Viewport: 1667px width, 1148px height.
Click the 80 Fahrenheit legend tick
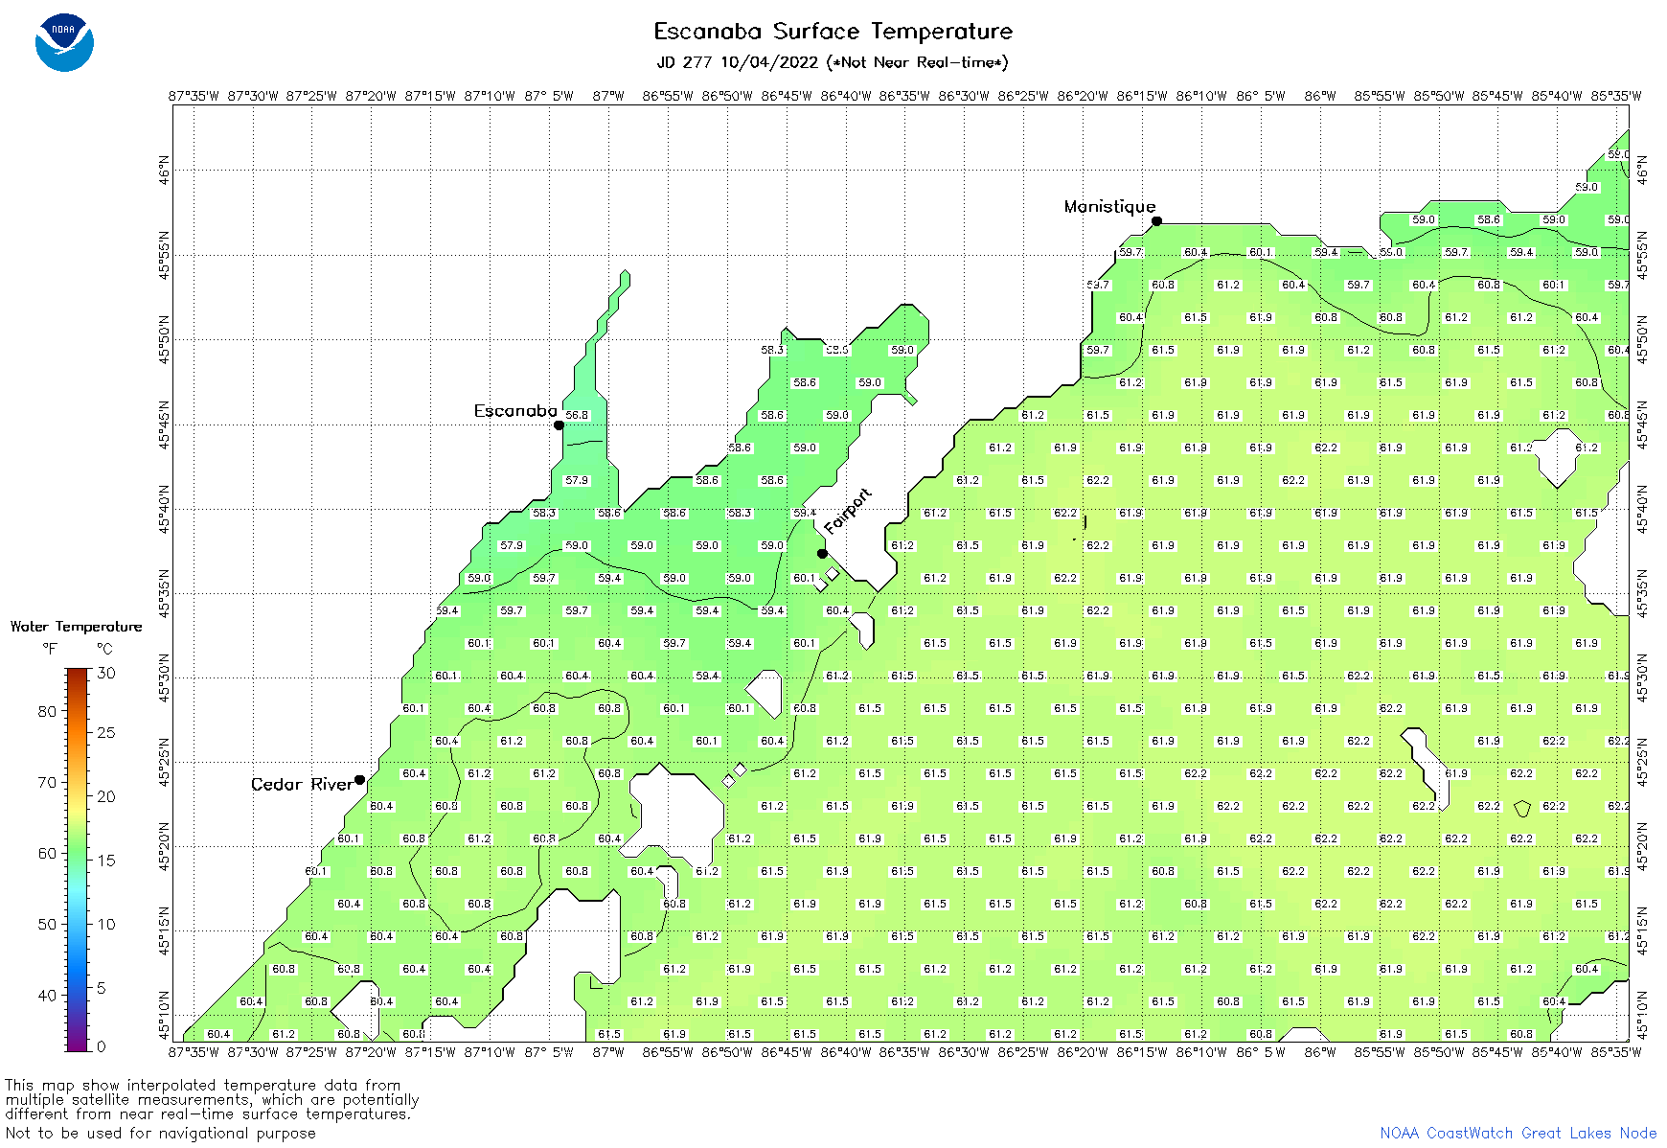[47, 711]
